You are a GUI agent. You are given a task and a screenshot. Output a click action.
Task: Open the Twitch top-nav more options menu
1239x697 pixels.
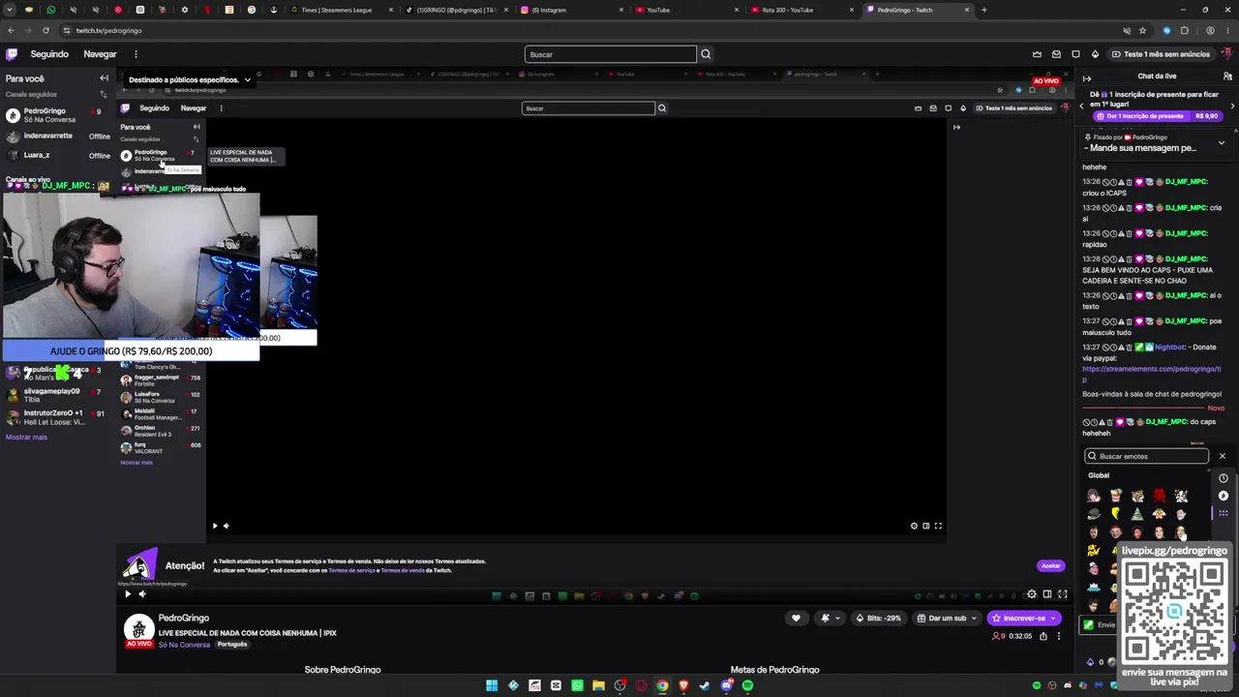click(136, 54)
